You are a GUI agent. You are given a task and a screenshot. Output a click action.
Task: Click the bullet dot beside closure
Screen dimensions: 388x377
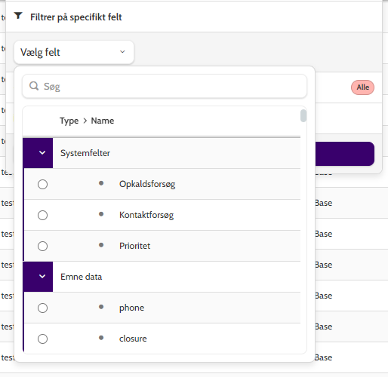[x=101, y=338]
